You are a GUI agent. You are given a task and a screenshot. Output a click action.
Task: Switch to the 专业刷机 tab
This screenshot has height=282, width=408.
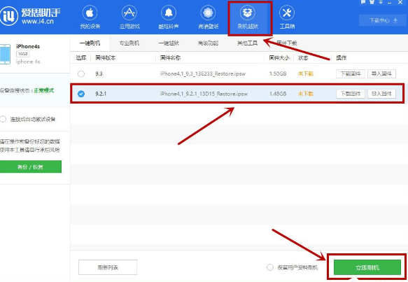(x=129, y=43)
